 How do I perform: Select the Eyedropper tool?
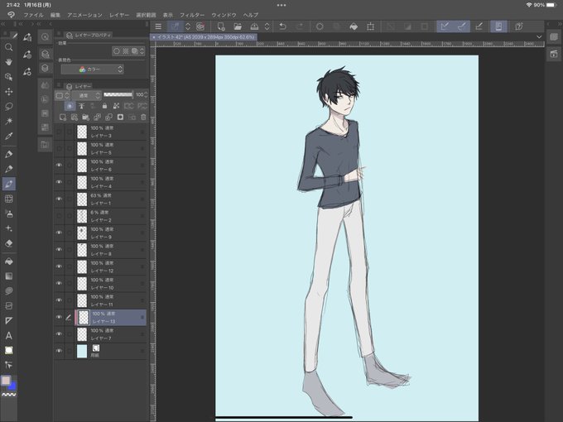(x=8, y=136)
